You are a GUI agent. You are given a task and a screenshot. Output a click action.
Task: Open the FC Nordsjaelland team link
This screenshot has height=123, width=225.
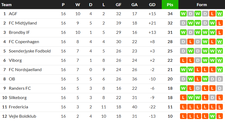tap(25, 70)
